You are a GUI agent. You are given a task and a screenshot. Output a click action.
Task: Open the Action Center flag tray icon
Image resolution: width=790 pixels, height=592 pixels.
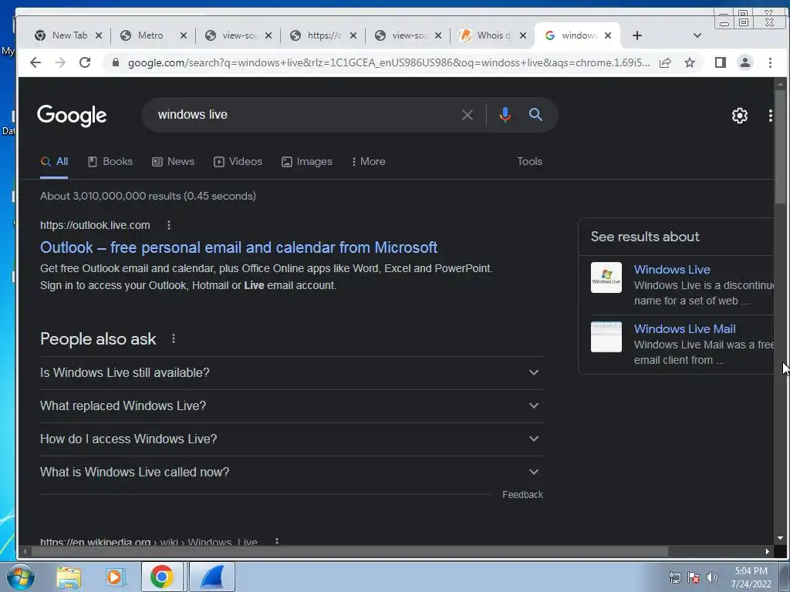tap(694, 577)
